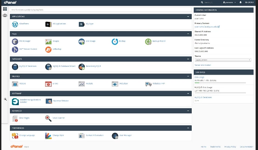Open the MySQL Databases icon
The width and height of the screenshot is (258, 150).
click(15, 66)
